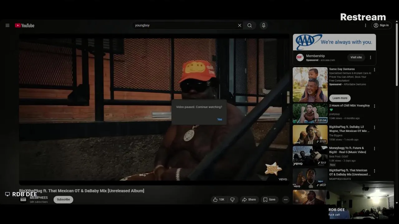Screen dimensions: 399x224
Task: Click the prettyboy channel name
Action: click(x=334, y=114)
